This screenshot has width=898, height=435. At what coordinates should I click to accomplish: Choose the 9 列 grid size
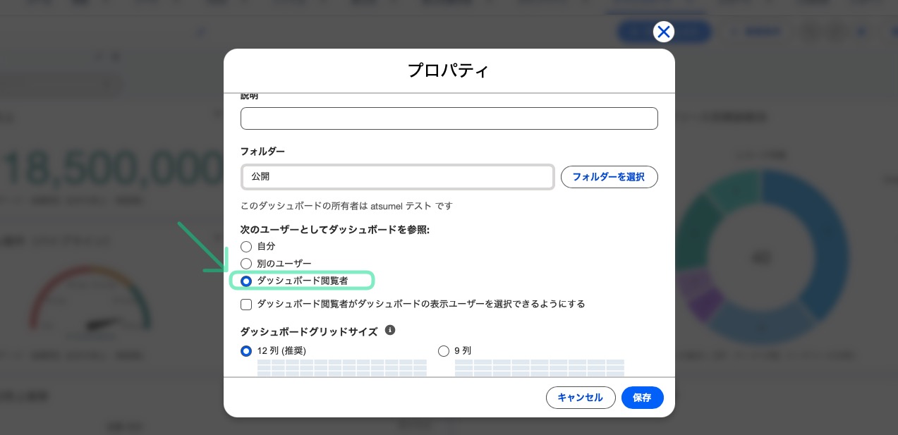tap(444, 350)
